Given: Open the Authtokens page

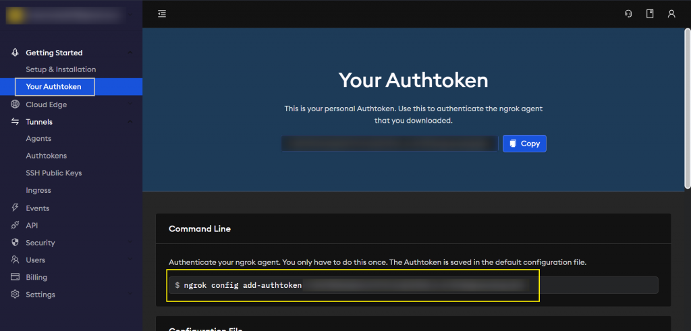Looking at the screenshot, I should coord(47,156).
